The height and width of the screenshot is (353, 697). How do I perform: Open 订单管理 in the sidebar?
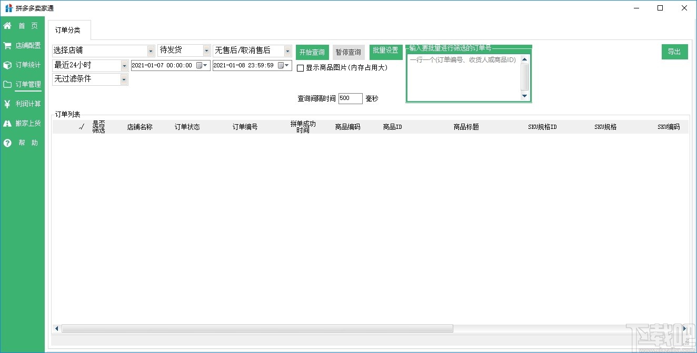pos(28,84)
